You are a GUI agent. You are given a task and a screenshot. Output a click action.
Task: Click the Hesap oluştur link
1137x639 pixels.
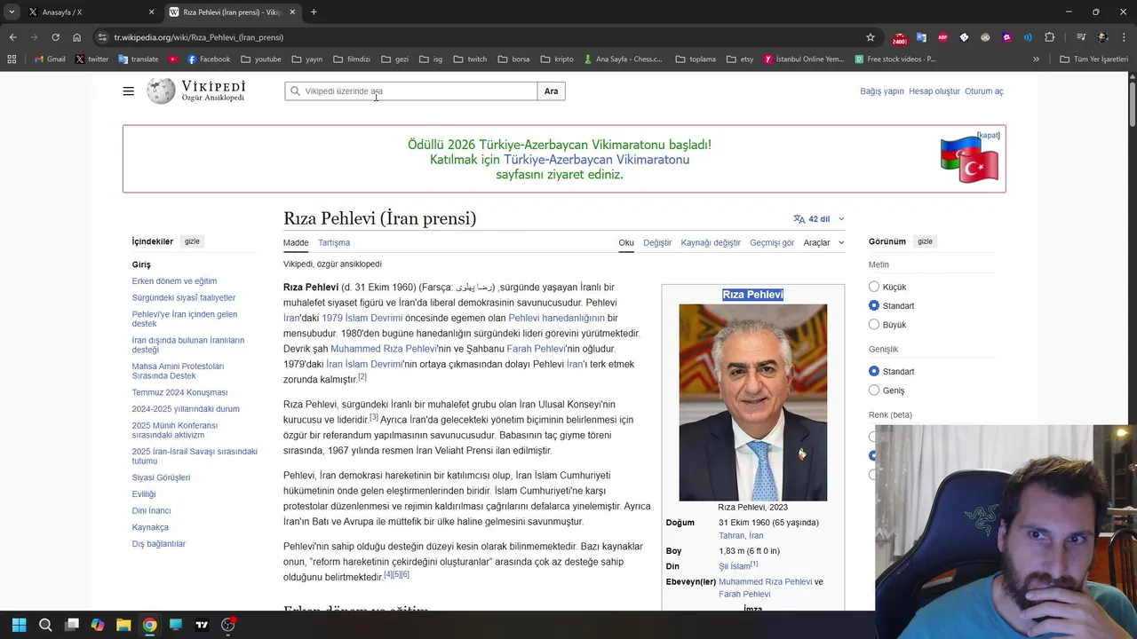[934, 91]
